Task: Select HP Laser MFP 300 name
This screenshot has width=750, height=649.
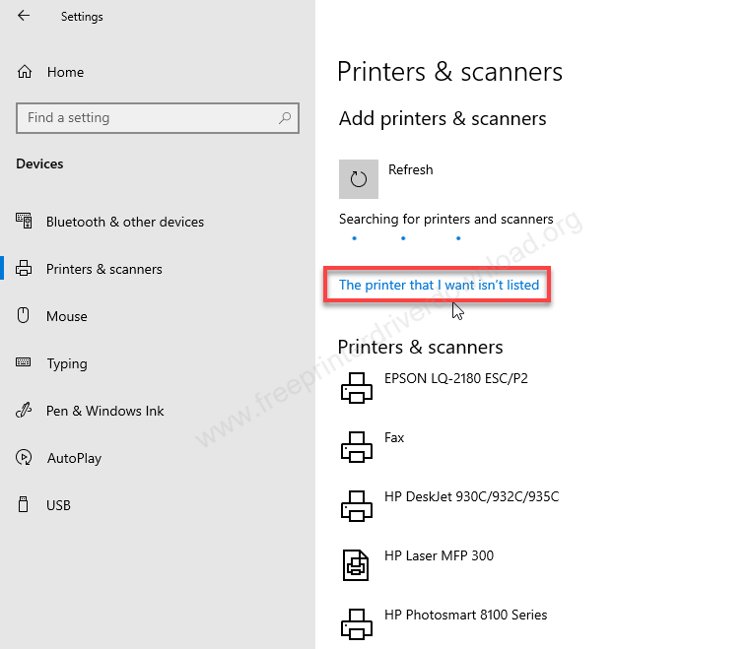Action: pos(439,555)
